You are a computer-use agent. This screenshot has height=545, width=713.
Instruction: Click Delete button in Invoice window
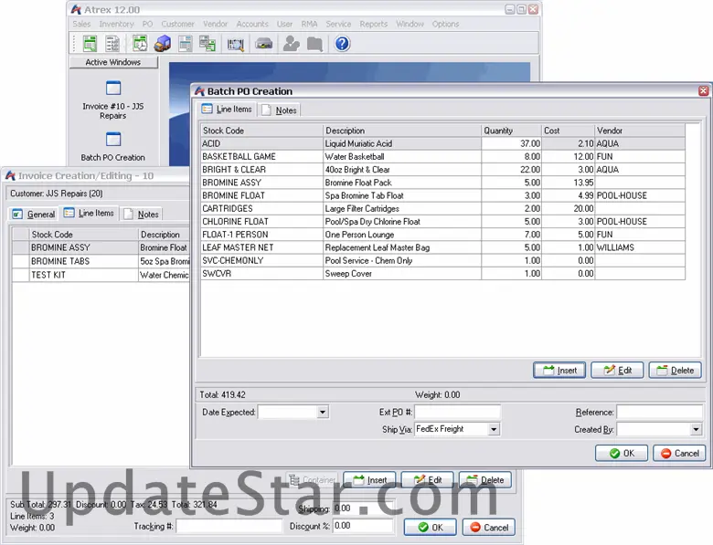coord(485,480)
